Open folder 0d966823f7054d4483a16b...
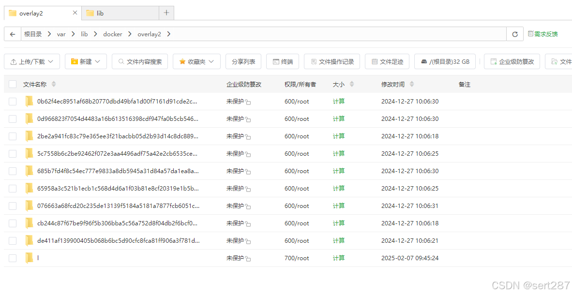The image size is (572, 295). (118, 119)
